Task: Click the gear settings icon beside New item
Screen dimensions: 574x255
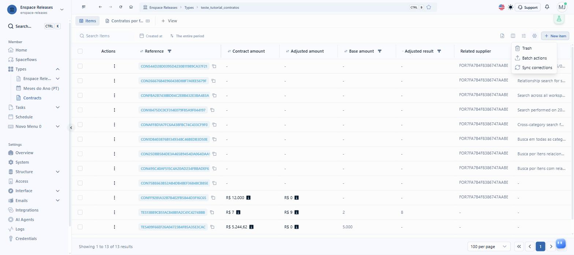Action: (x=534, y=36)
